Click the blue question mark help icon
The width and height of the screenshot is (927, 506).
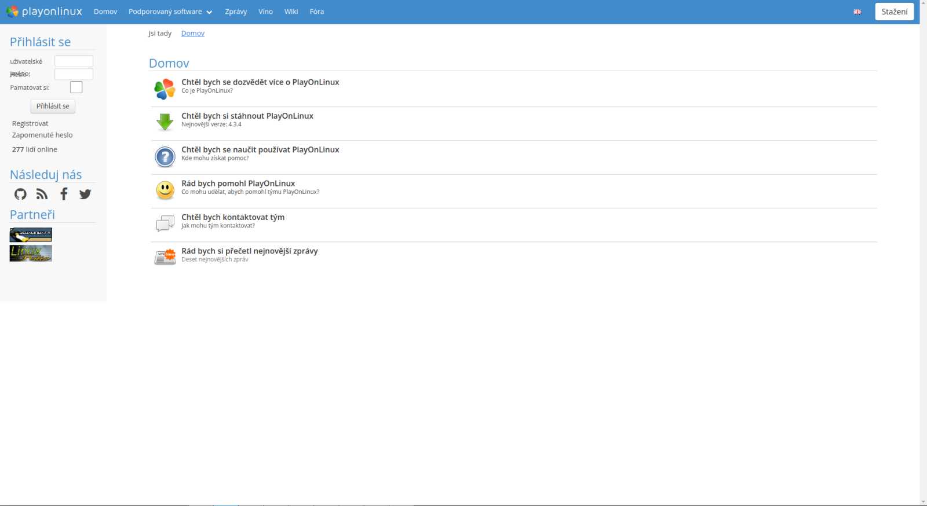[x=165, y=157]
